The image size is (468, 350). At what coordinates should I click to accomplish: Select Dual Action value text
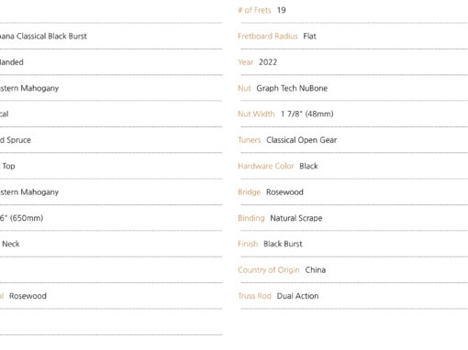pos(297,296)
